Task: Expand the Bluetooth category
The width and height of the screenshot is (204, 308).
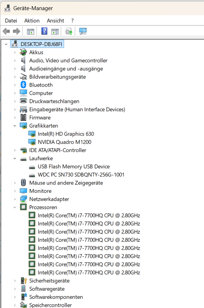Action: 15,85
